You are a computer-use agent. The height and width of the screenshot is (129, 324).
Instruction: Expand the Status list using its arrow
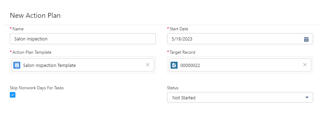pyautogui.click(x=307, y=98)
